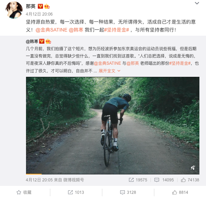Image resolution: width=206 pixels, height=198 pixels.
Task: Open the post options chevron at top right
Action: (x=197, y=3)
